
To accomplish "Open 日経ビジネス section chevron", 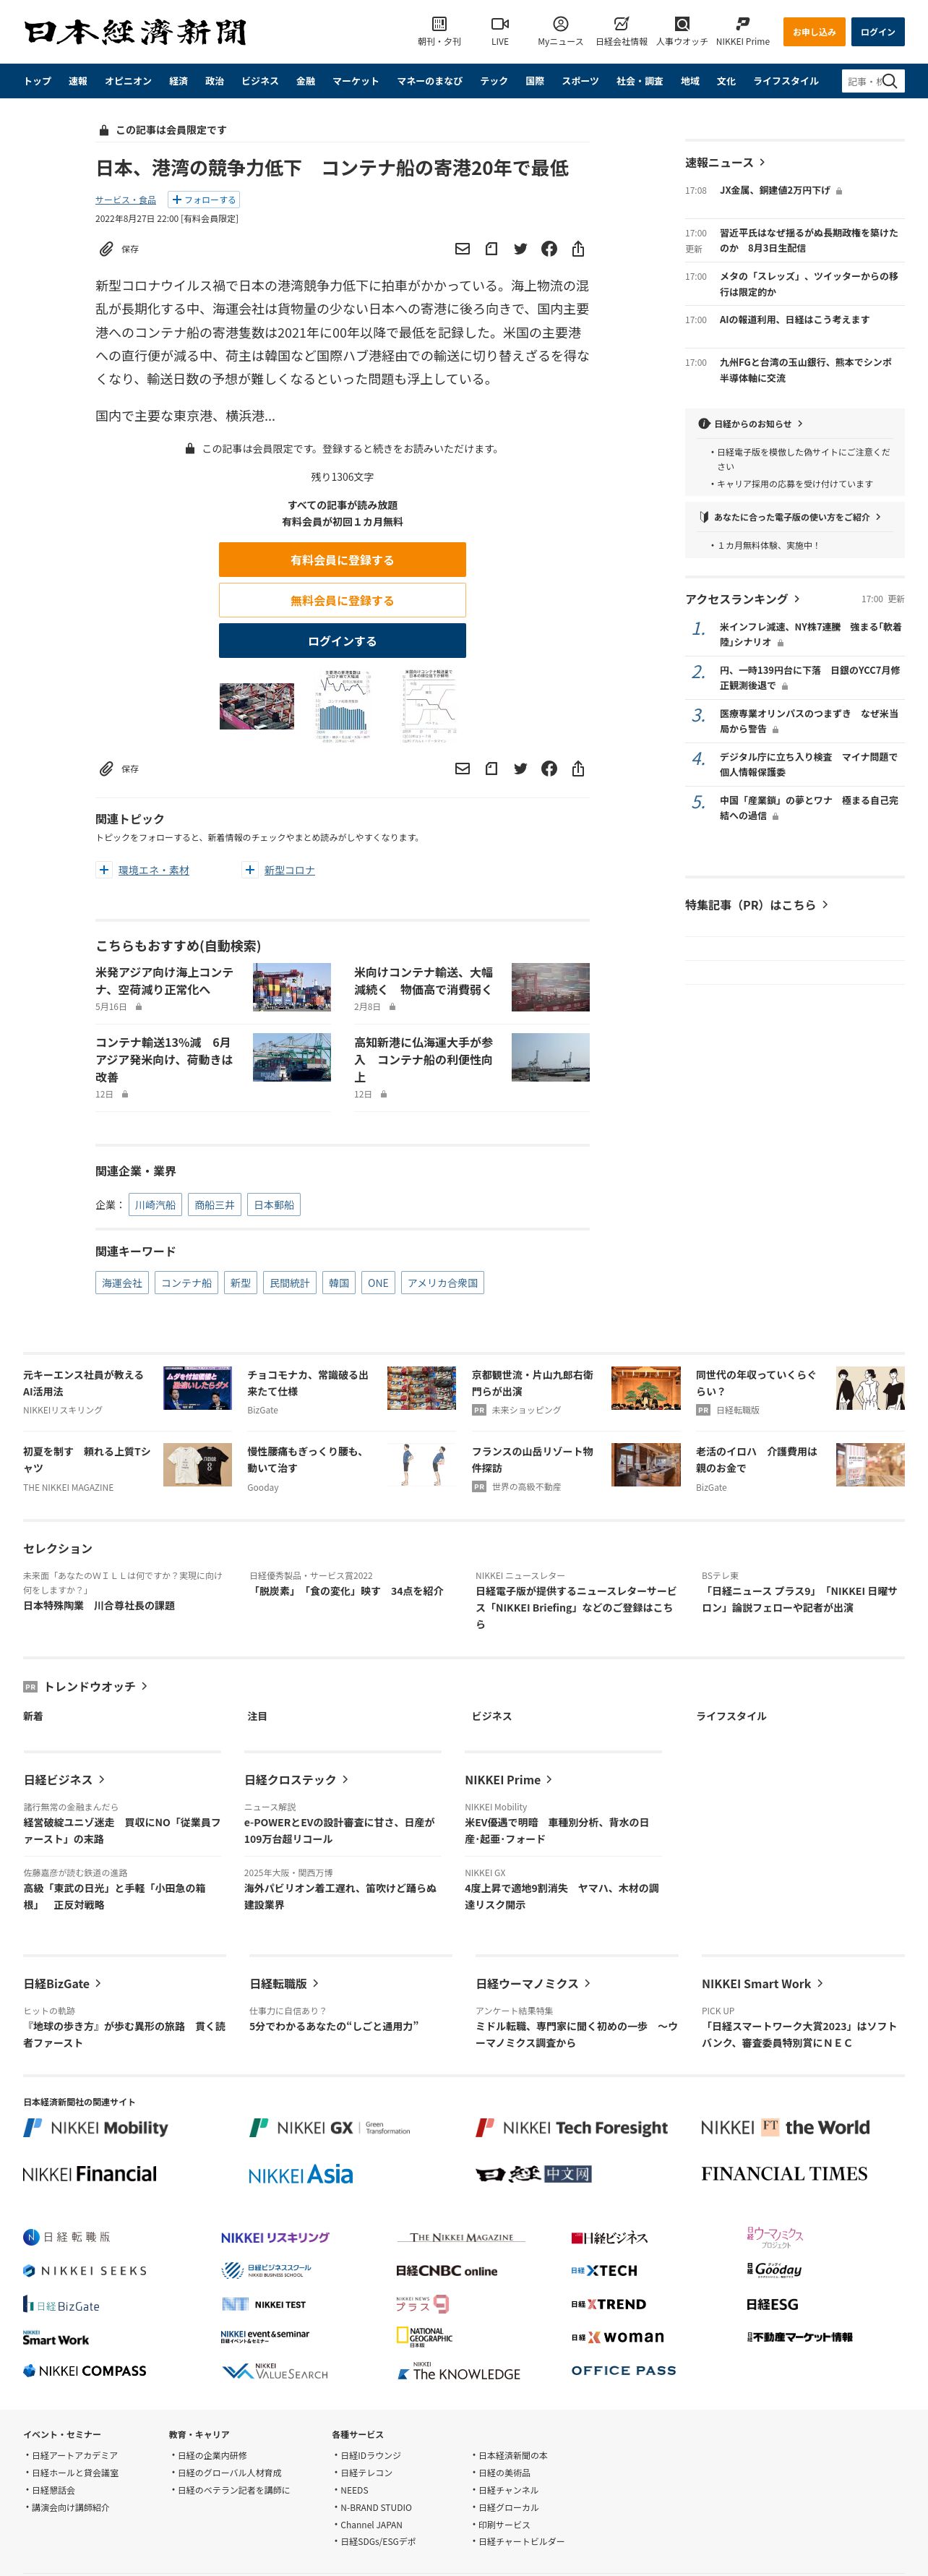I will click(102, 1779).
